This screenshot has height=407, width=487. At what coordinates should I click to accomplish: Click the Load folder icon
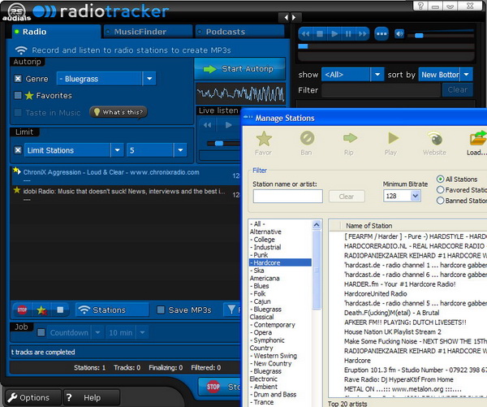tap(478, 138)
